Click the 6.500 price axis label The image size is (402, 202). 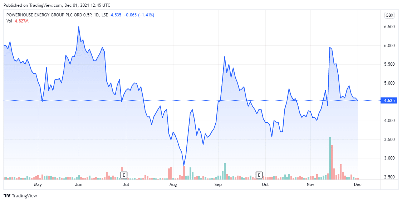pyautogui.click(x=389, y=27)
